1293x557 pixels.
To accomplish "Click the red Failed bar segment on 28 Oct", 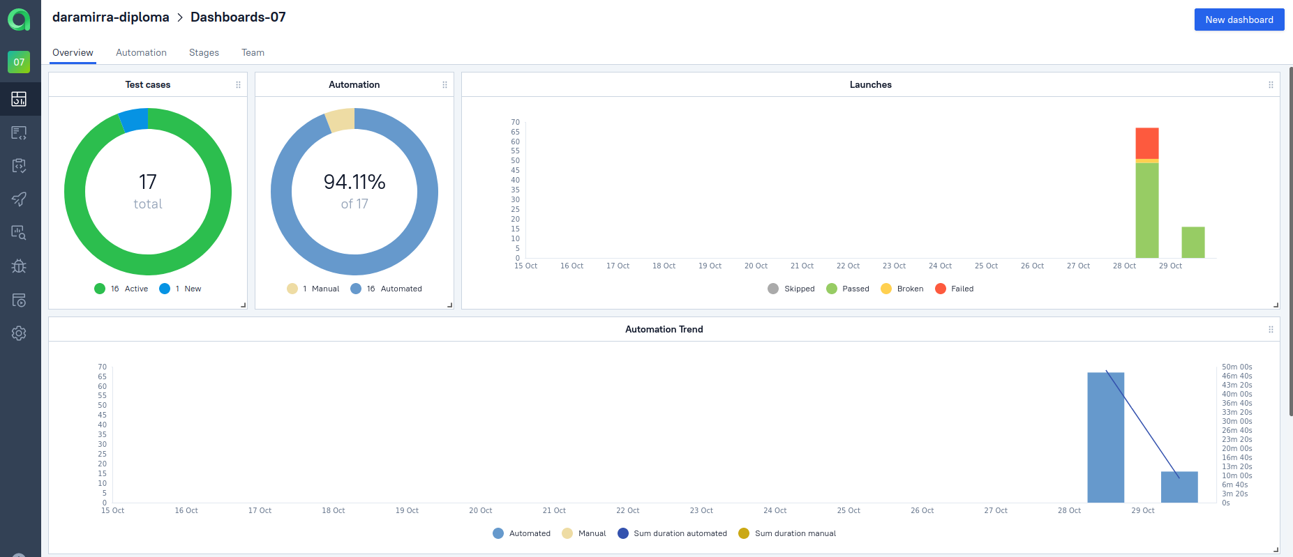I will (1147, 144).
